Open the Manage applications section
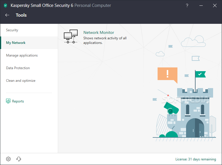Image resolution: width=222 pixels, height=165 pixels. click(x=29, y=55)
